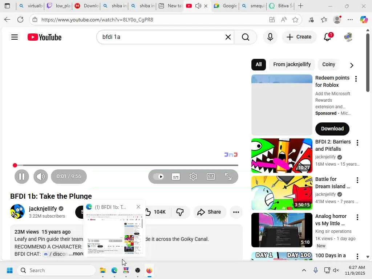Click muted speaker icon in system tray

[336, 270]
